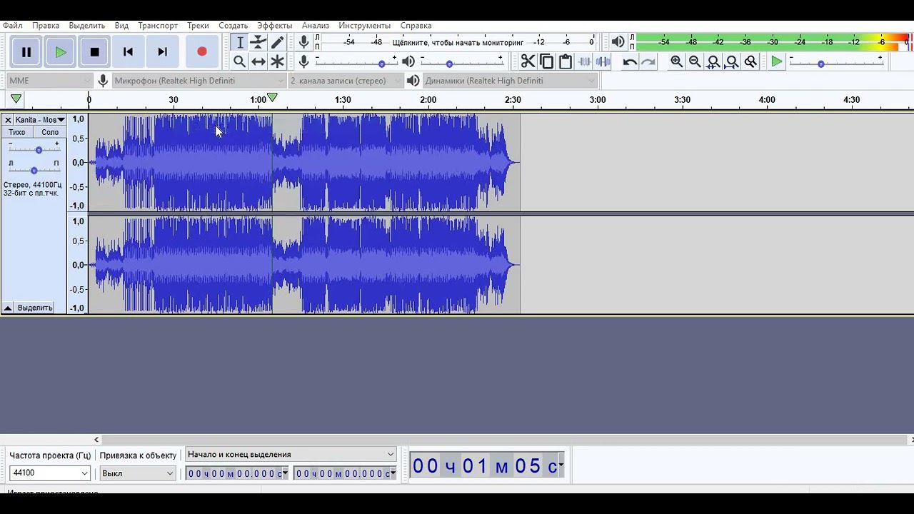Cut selection with the scissors icon

point(528,61)
